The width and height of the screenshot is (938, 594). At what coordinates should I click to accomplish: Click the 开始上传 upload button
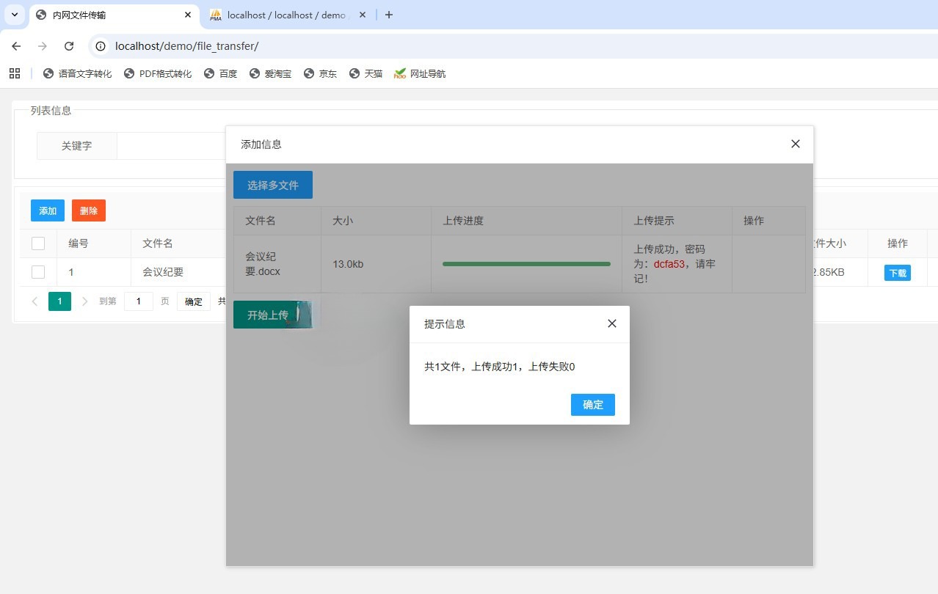268,315
